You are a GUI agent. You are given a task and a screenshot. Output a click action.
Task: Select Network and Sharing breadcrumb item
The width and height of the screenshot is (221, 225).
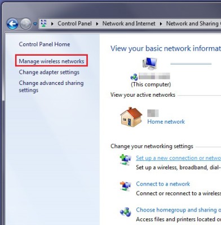(x=193, y=24)
